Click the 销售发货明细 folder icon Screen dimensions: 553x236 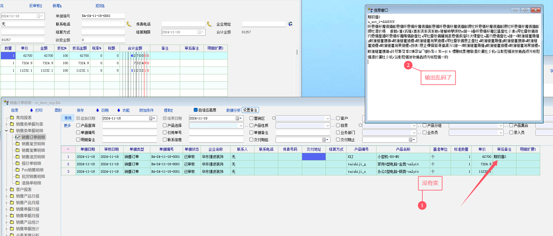pos(18,144)
